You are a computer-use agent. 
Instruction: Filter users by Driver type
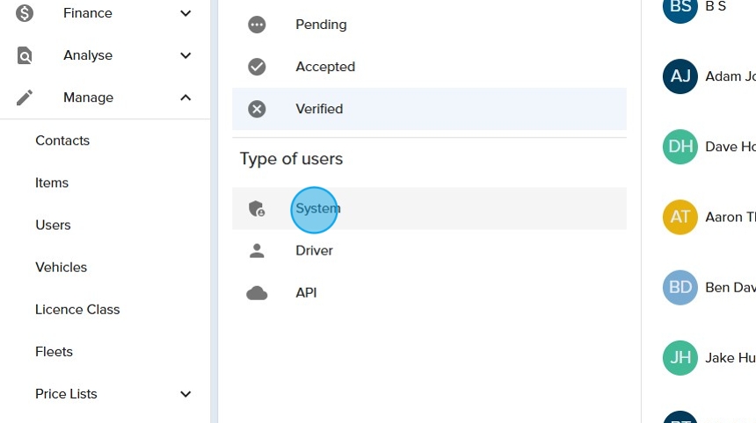(314, 251)
